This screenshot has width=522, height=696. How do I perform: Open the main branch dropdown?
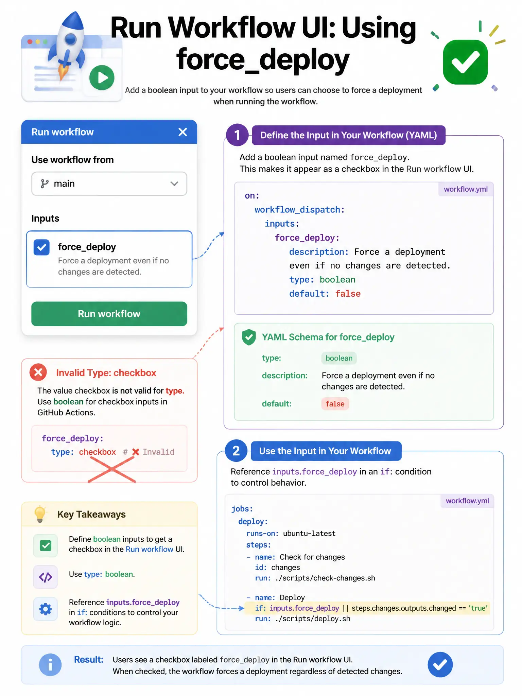(x=109, y=184)
